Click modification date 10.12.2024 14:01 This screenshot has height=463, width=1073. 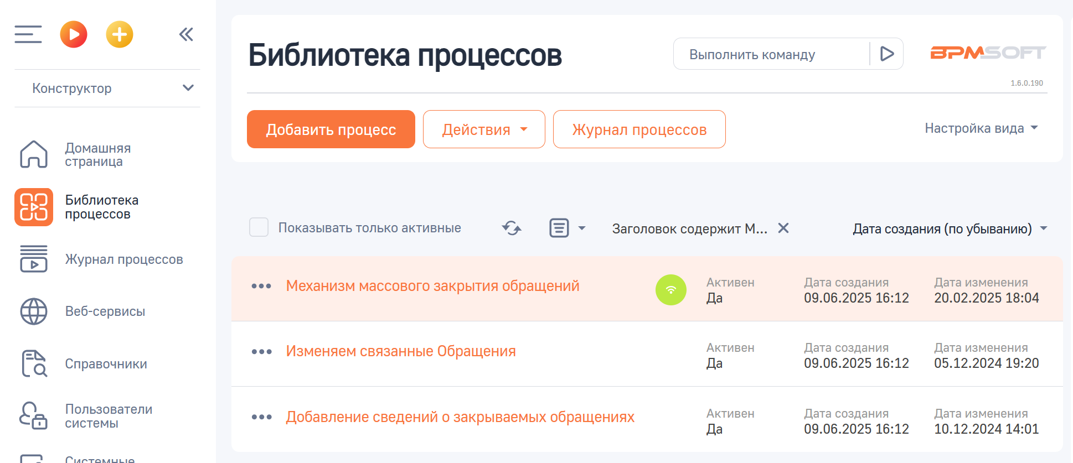tap(987, 429)
